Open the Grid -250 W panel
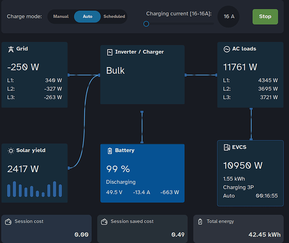The height and width of the screenshot is (243, 289). click(35, 75)
